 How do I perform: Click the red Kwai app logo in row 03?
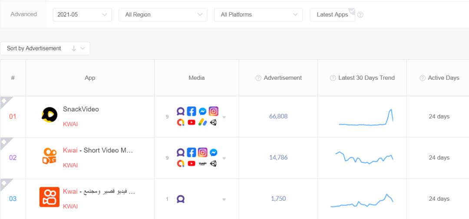point(50,197)
